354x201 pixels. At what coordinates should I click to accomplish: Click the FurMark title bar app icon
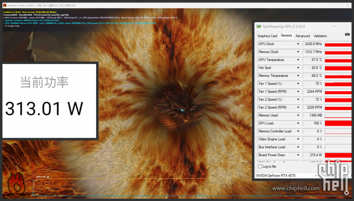[4, 5]
